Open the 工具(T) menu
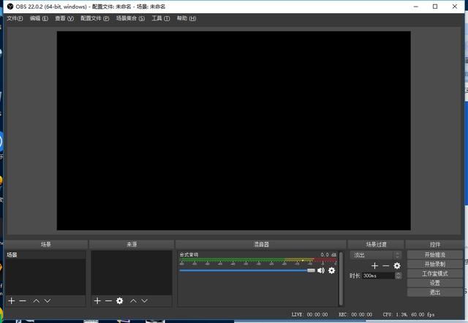 point(161,18)
